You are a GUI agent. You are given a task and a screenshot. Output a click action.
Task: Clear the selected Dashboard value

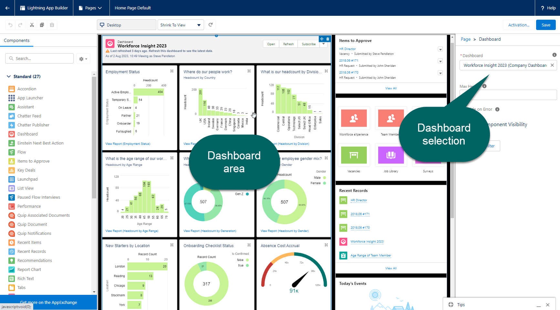(552, 65)
